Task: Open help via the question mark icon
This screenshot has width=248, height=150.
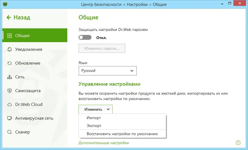Action: click(238, 143)
